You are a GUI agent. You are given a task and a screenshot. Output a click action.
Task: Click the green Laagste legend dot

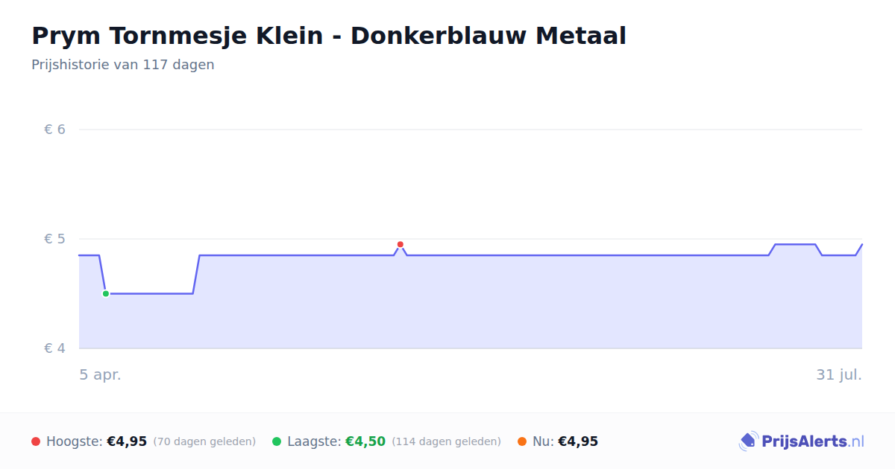277,441
